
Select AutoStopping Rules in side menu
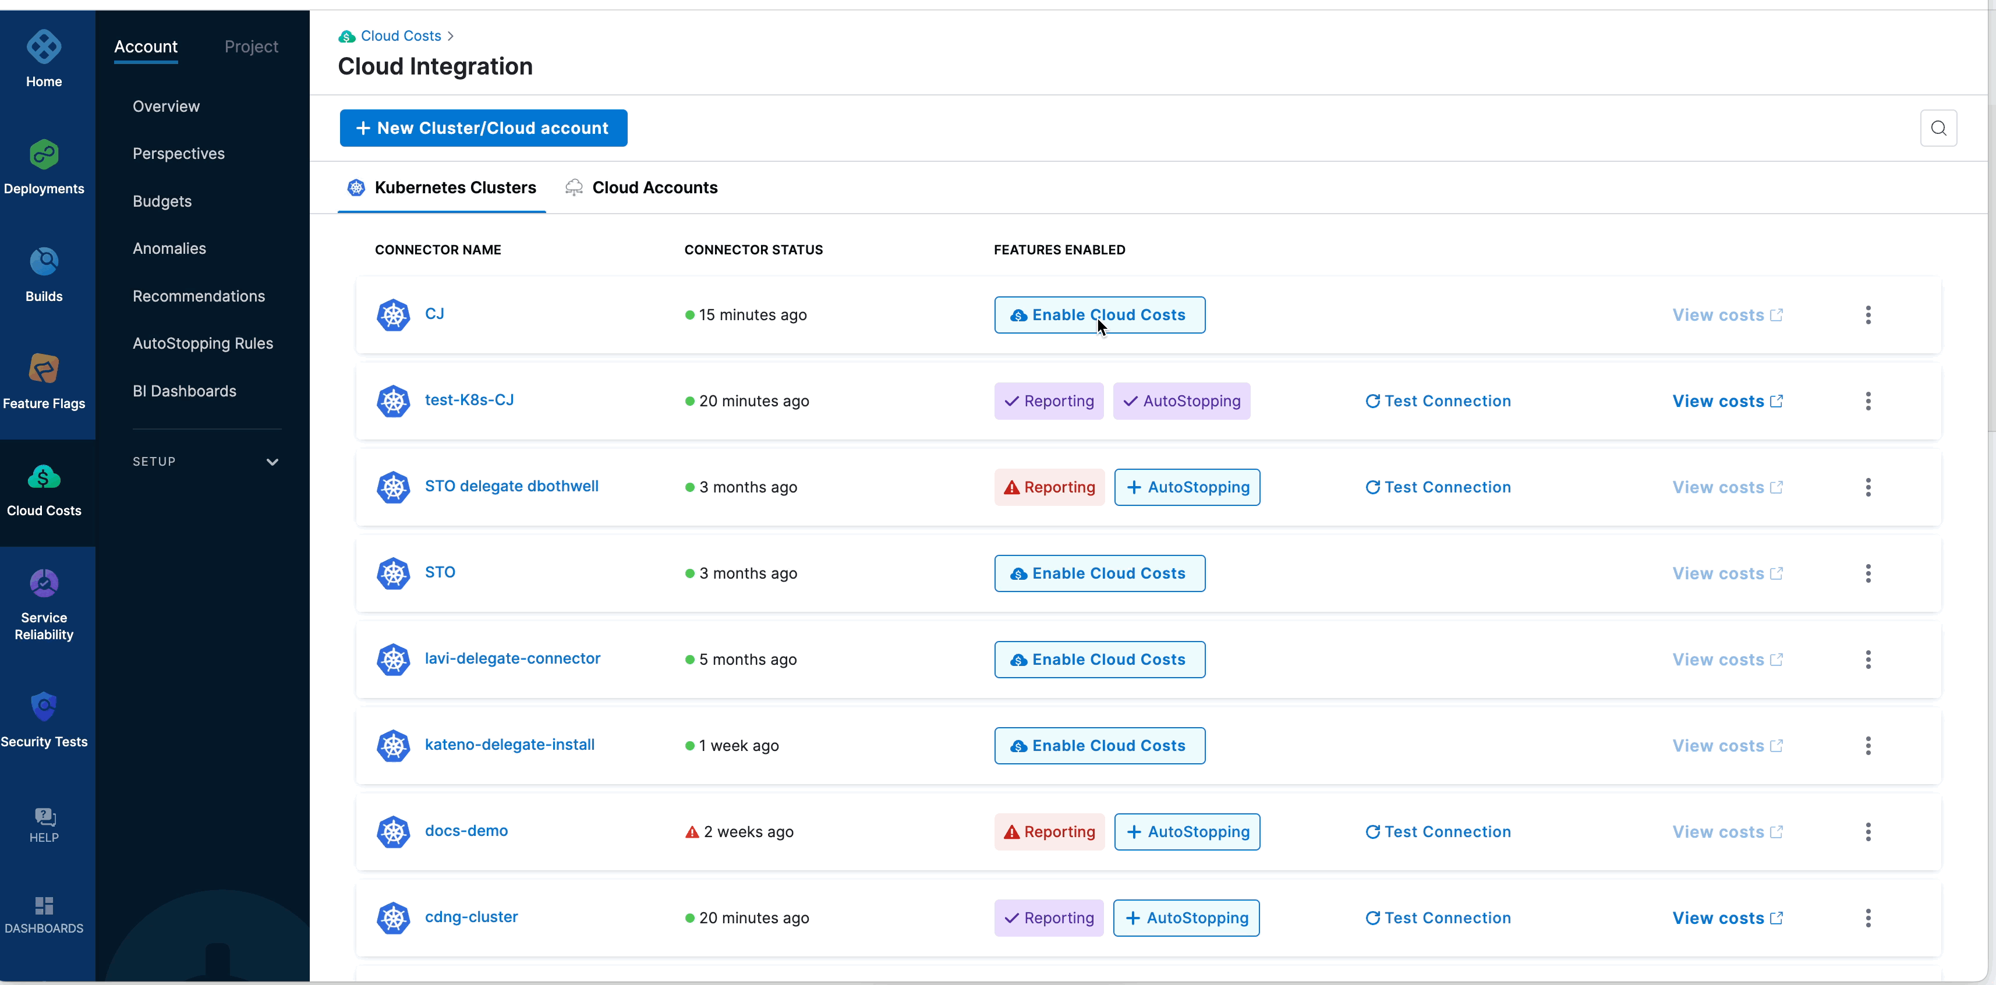pos(202,343)
